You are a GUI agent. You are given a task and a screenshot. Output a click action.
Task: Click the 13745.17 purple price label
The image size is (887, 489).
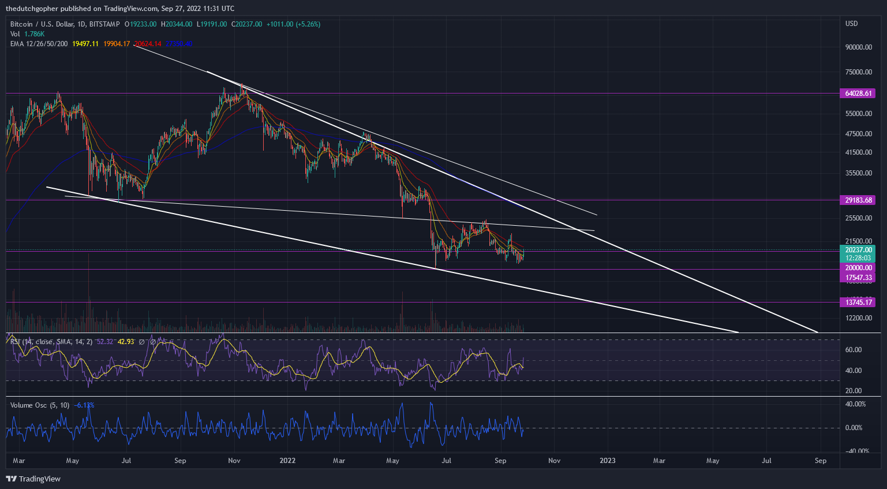858,302
